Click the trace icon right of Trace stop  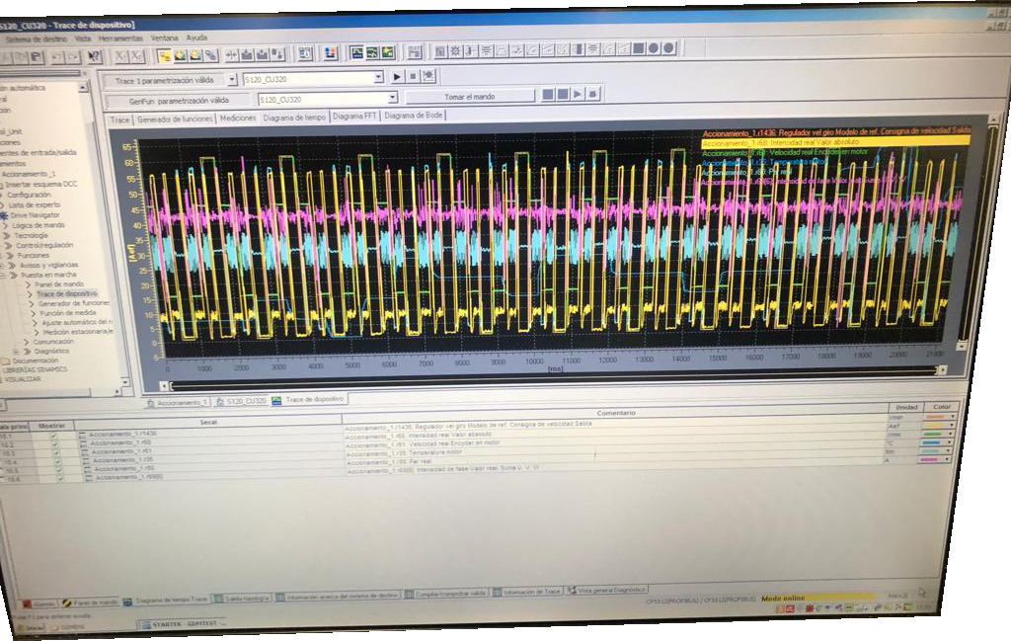coord(428,76)
